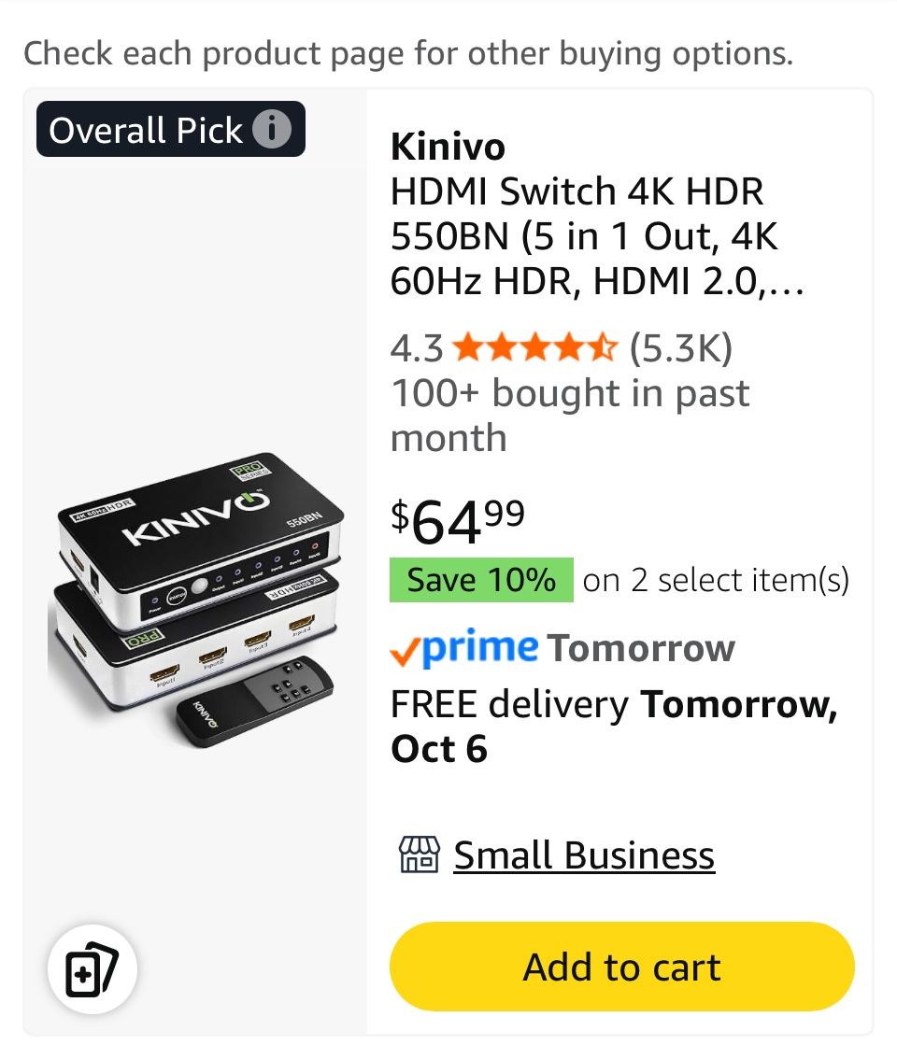Screen dimensions: 897x1045
Task: Tap the compare items icon below product image
Action: tap(93, 968)
